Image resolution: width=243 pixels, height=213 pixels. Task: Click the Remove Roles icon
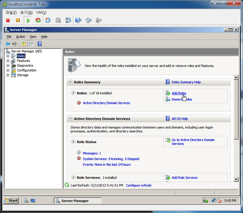[168, 99]
